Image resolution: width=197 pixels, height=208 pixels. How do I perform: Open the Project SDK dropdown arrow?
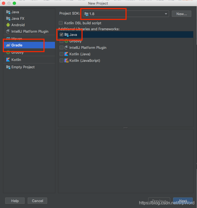(x=166, y=14)
